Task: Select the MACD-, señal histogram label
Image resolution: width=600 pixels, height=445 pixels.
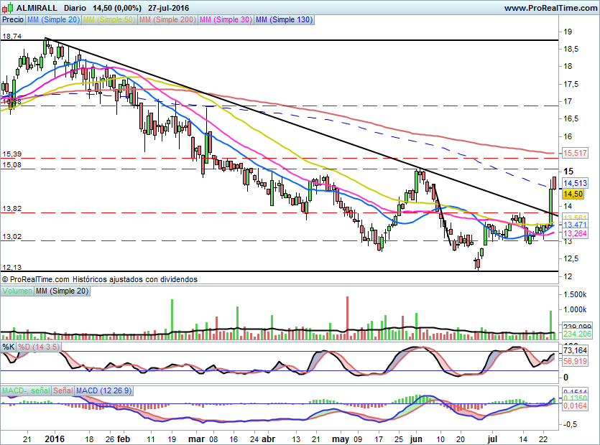Action: [26, 390]
